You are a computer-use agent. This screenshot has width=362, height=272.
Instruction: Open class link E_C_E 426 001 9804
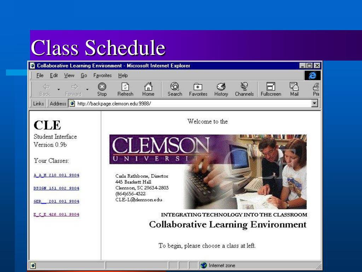(56, 214)
